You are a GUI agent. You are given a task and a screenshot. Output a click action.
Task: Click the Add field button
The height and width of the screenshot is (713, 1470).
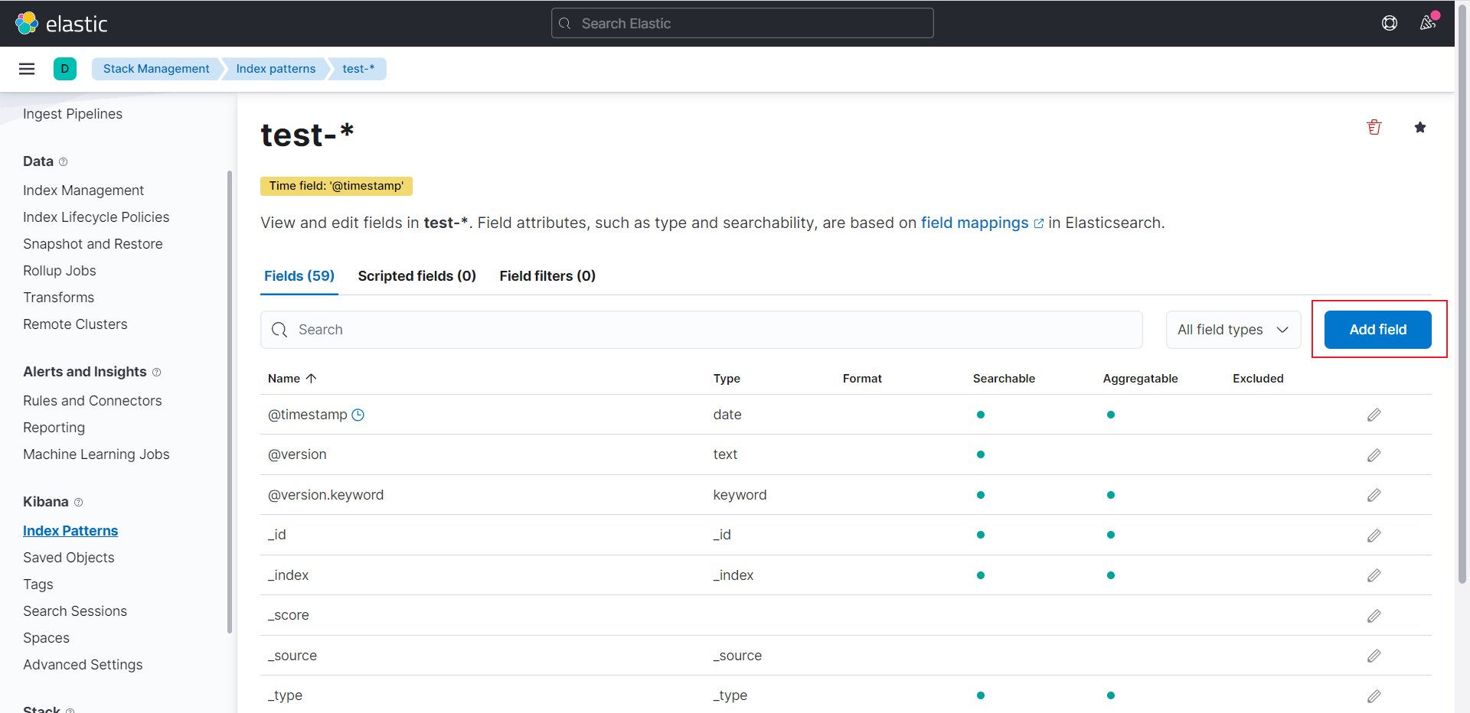tap(1378, 330)
